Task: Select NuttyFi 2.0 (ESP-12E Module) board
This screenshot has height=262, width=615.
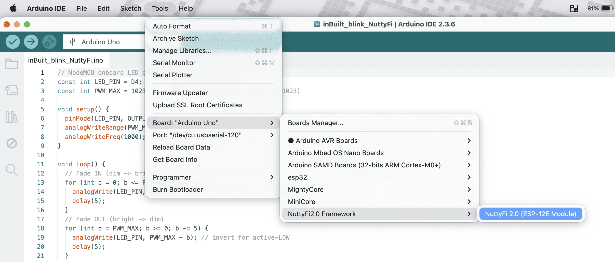Action: click(530, 214)
